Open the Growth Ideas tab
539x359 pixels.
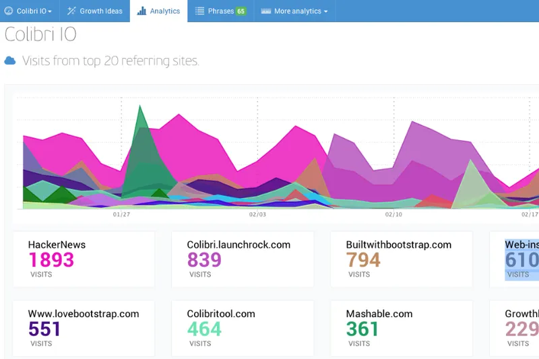(x=95, y=11)
